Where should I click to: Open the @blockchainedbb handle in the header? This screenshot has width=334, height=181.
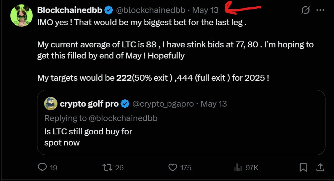coord(151,10)
